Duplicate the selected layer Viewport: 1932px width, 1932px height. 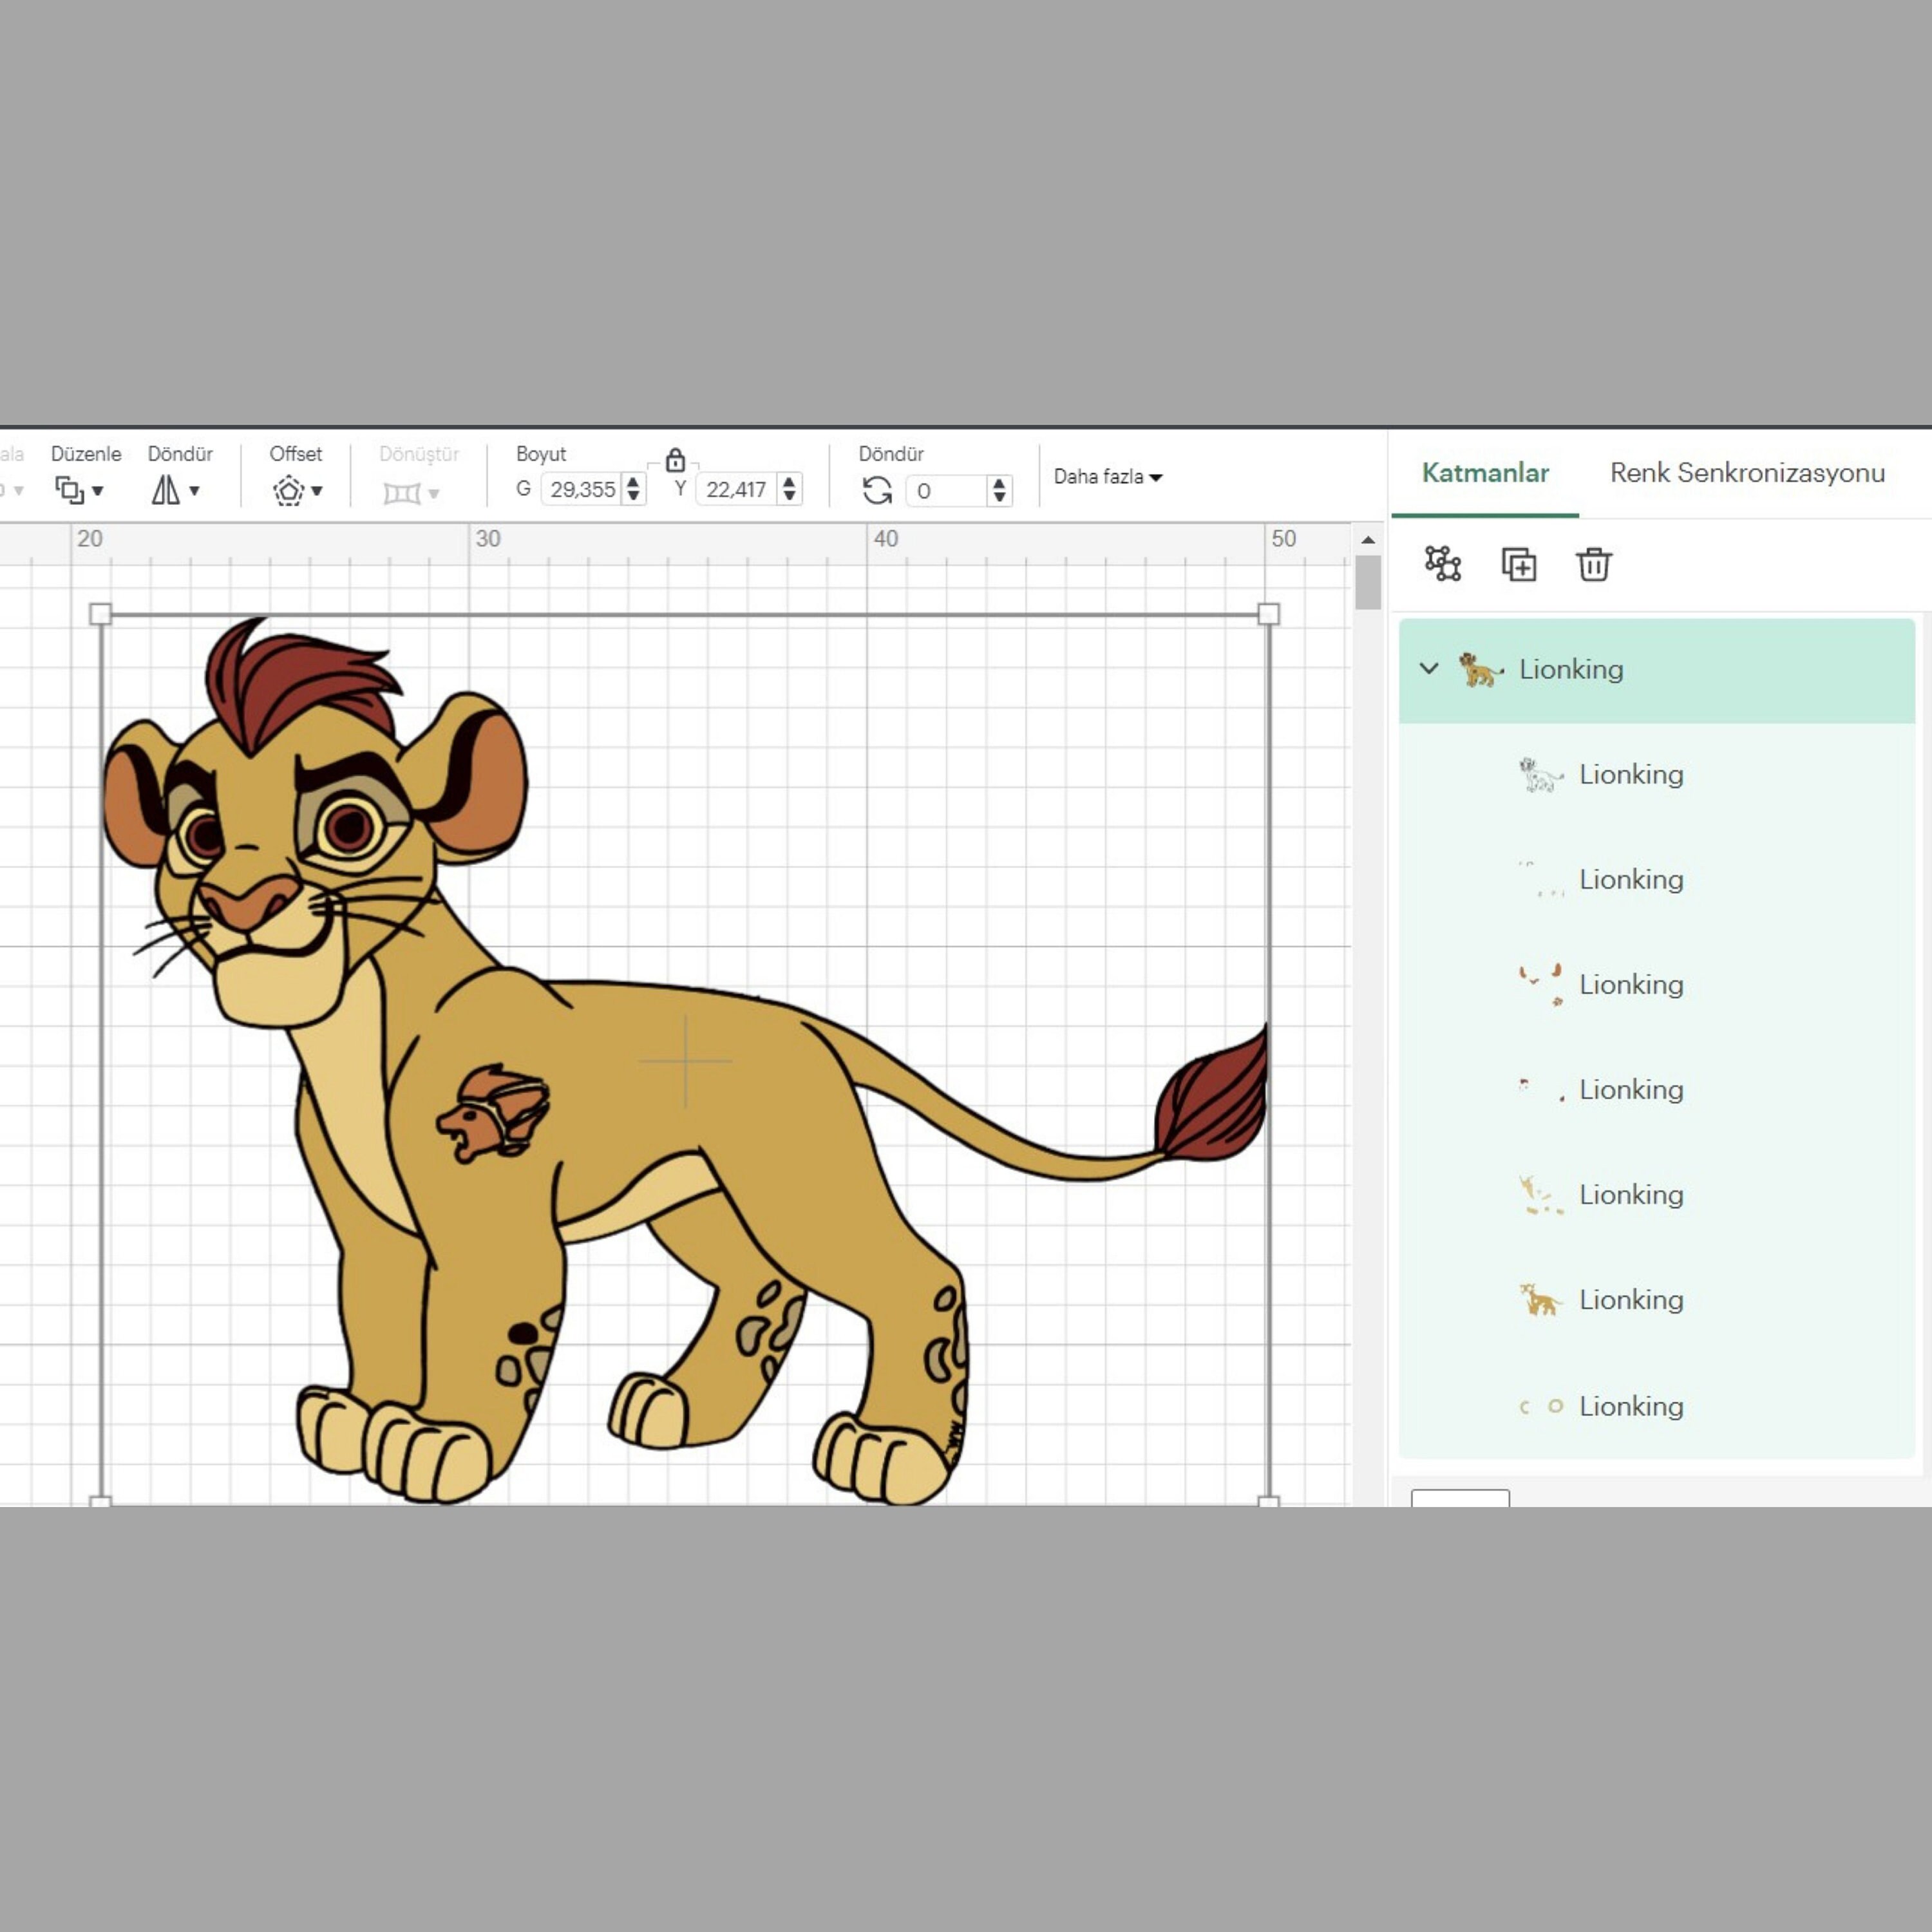pyautogui.click(x=1519, y=565)
